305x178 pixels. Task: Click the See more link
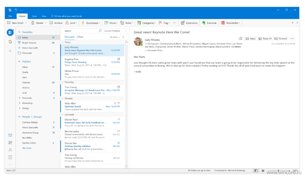(x=27, y=148)
